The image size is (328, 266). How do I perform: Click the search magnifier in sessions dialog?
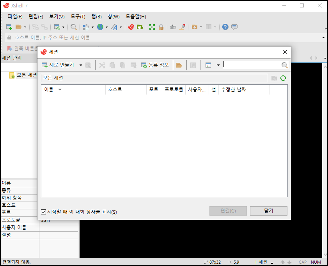[x=284, y=65]
